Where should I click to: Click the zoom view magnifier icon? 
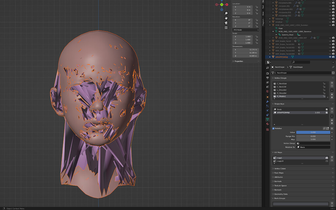click(226, 13)
